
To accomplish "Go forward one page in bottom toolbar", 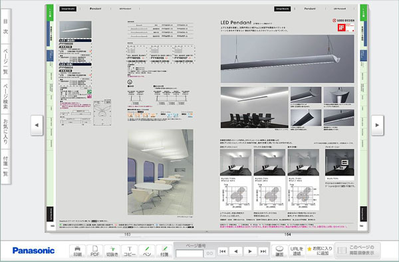I will click(x=250, y=251).
